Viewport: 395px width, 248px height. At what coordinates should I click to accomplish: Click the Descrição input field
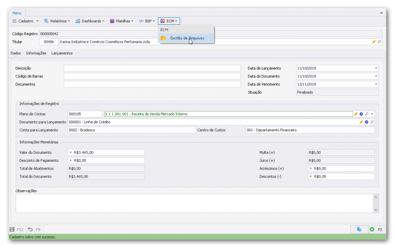[152, 68]
